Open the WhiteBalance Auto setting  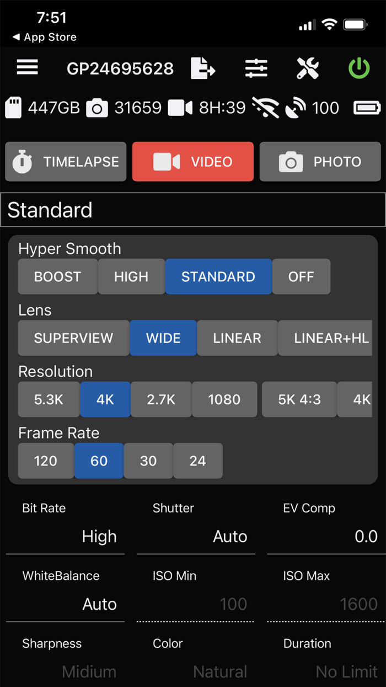click(65, 591)
